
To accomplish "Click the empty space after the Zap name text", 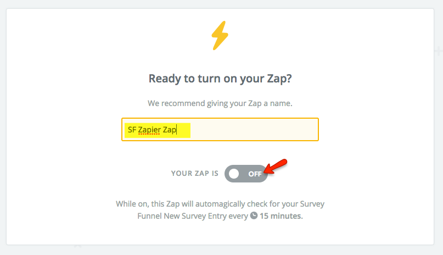I will click(253, 130).
